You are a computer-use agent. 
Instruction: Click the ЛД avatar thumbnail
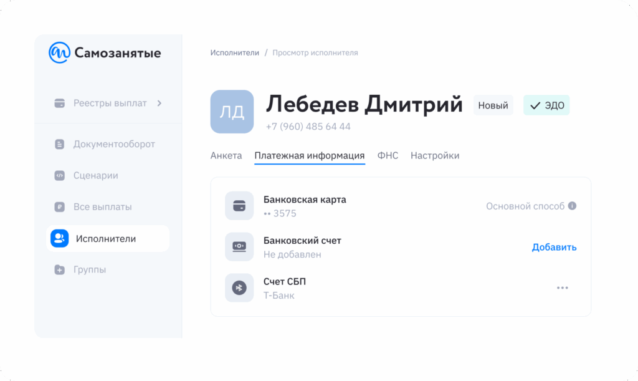[x=232, y=112]
